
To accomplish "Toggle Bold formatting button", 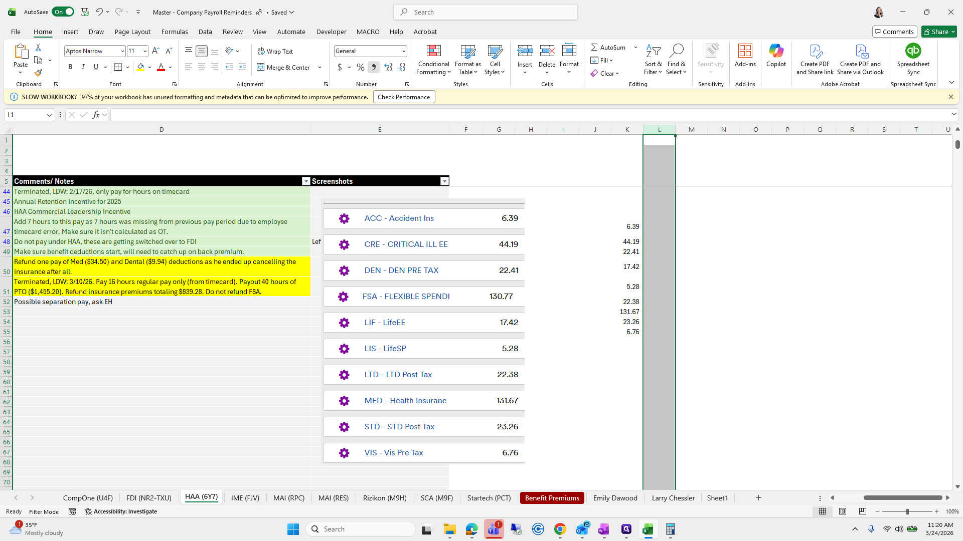I will [70, 67].
